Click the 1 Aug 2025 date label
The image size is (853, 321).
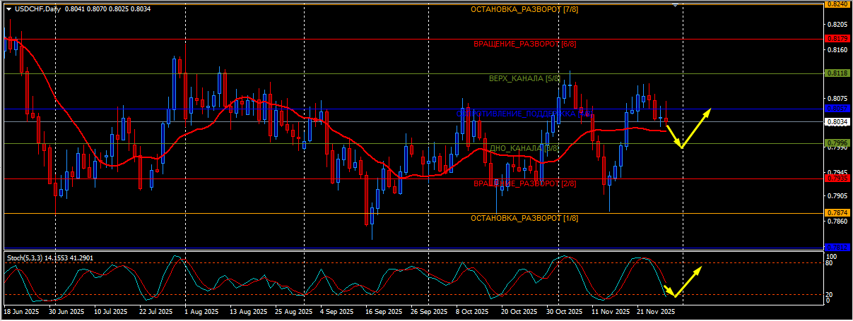(201, 311)
